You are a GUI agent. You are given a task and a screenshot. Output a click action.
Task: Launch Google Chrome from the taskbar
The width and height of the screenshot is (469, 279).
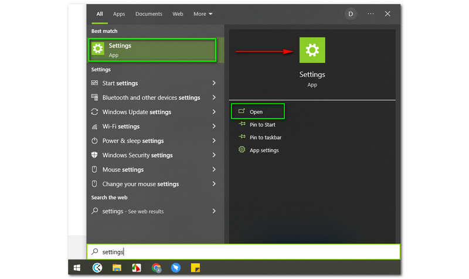(157, 268)
